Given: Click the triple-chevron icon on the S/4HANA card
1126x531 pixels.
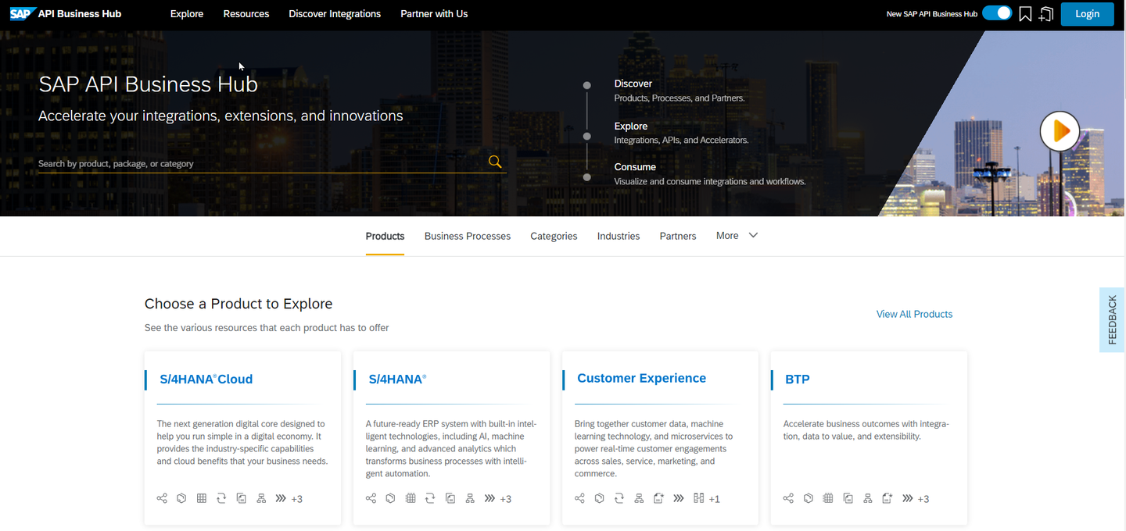Looking at the screenshot, I should (x=489, y=498).
